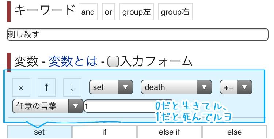Screen dimensions: 274x139
Task: Move the variable row up
Action: (47, 87)
